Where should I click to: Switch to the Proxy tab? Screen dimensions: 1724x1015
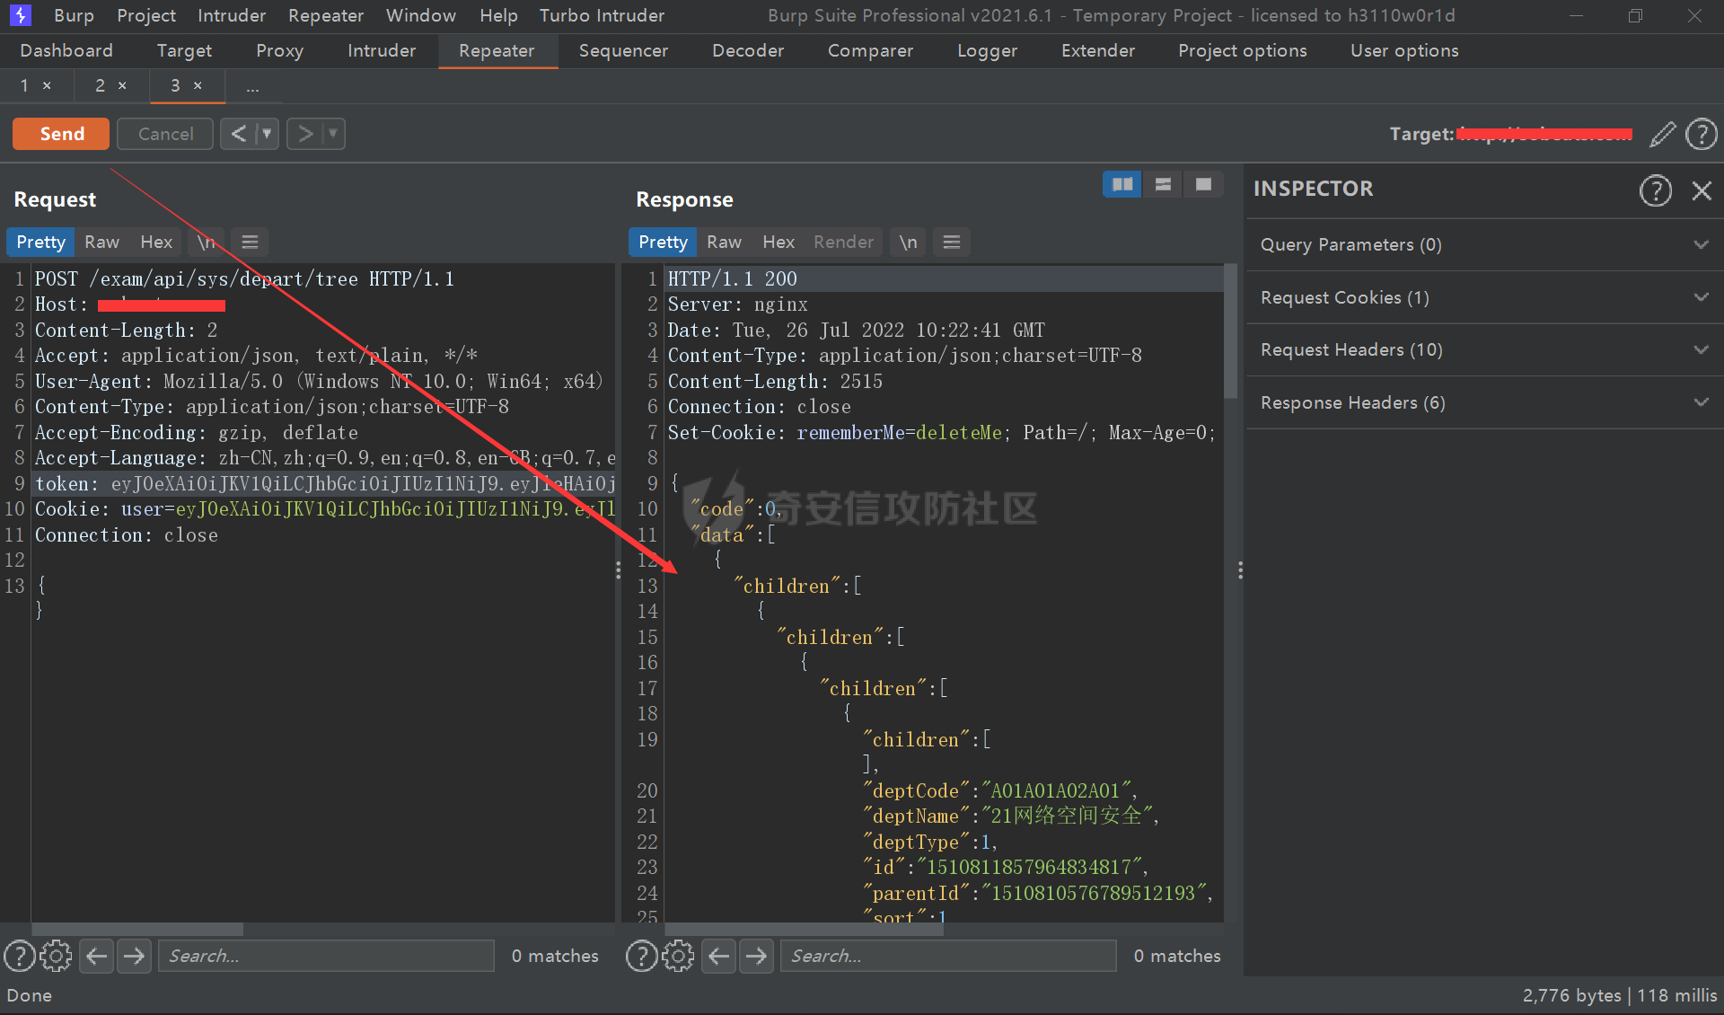click(x=279, y=50)
